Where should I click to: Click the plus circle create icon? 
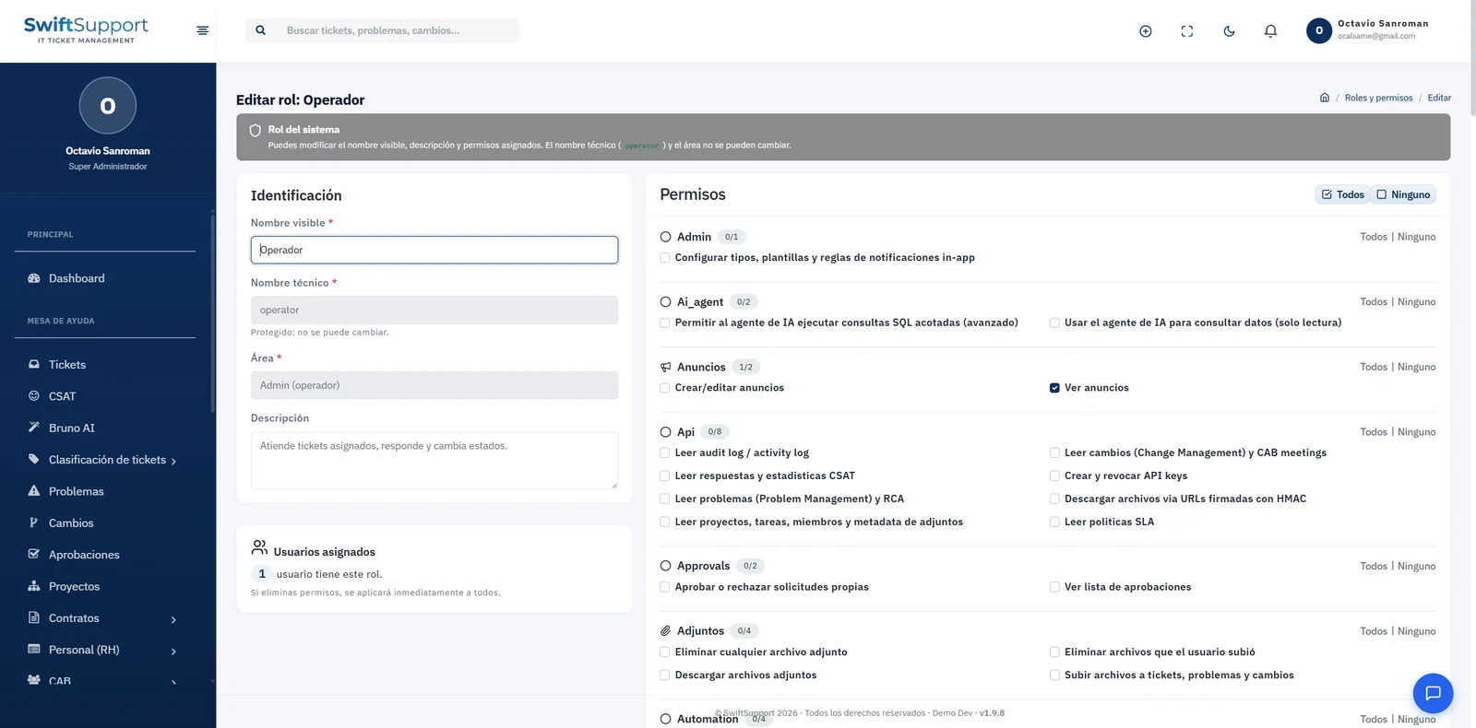pos(1146,31)
